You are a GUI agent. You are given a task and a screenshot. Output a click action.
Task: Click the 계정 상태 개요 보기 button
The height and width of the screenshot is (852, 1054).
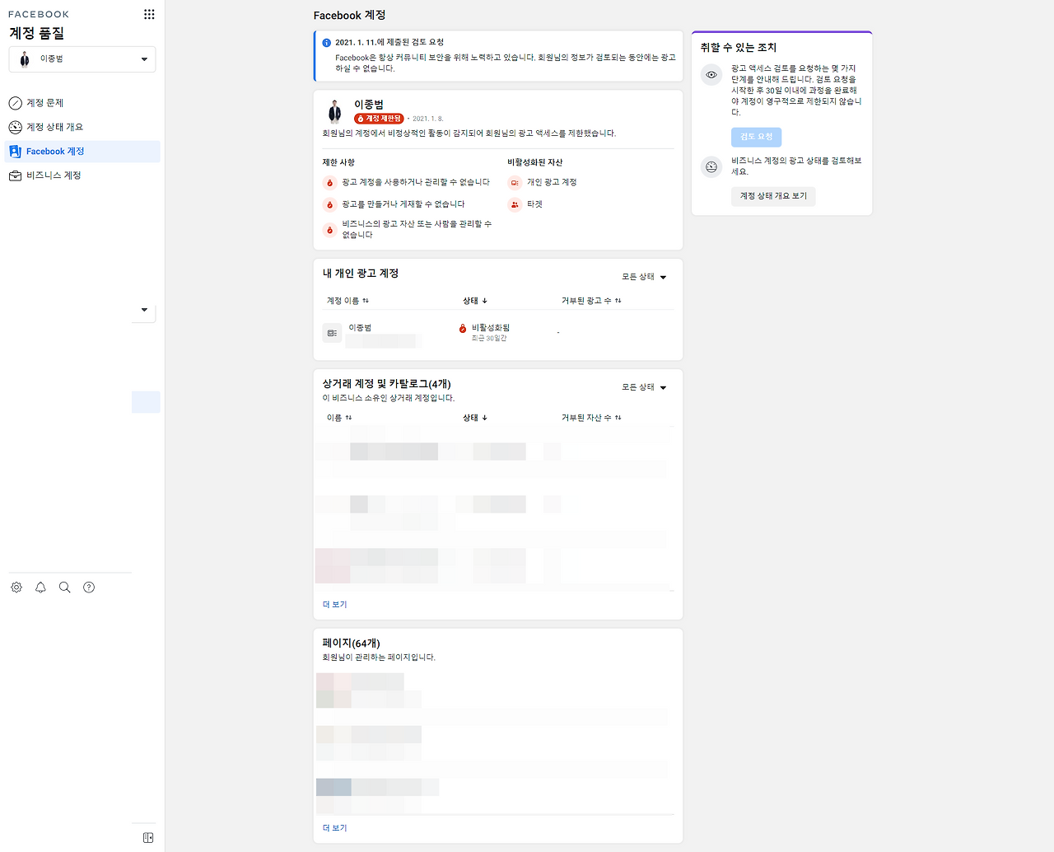point(773,196)
